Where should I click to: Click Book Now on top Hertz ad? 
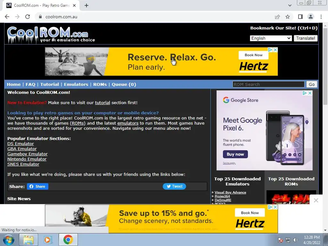(x=254, y=55)
